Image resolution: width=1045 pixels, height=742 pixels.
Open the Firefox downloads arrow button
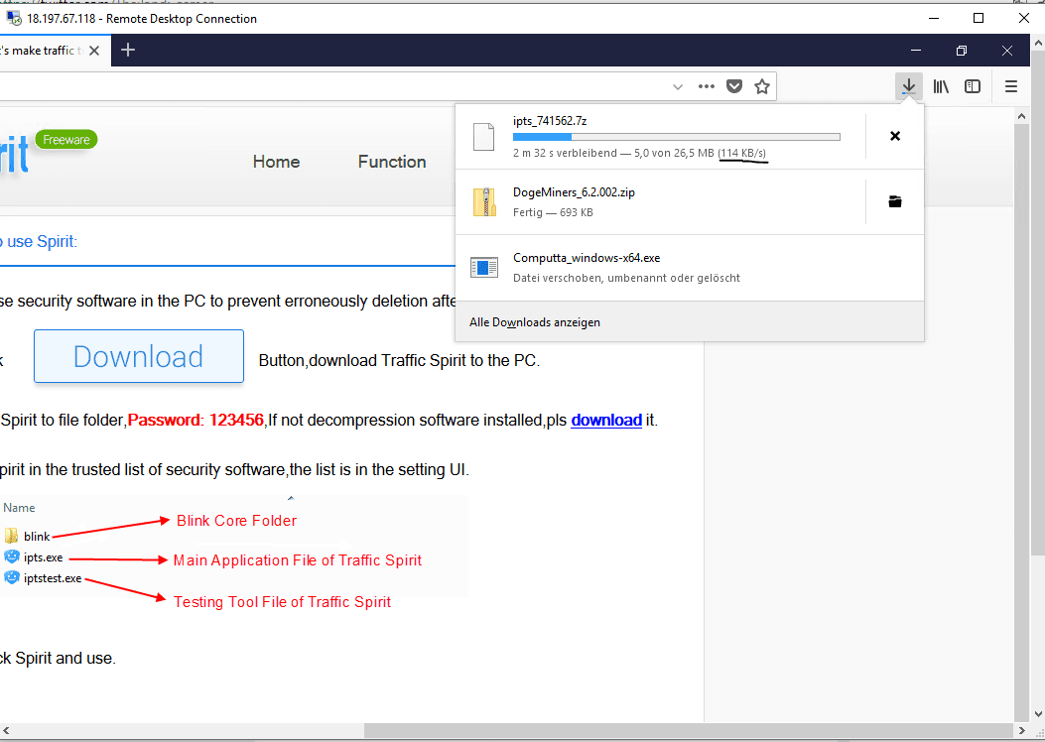908,86
